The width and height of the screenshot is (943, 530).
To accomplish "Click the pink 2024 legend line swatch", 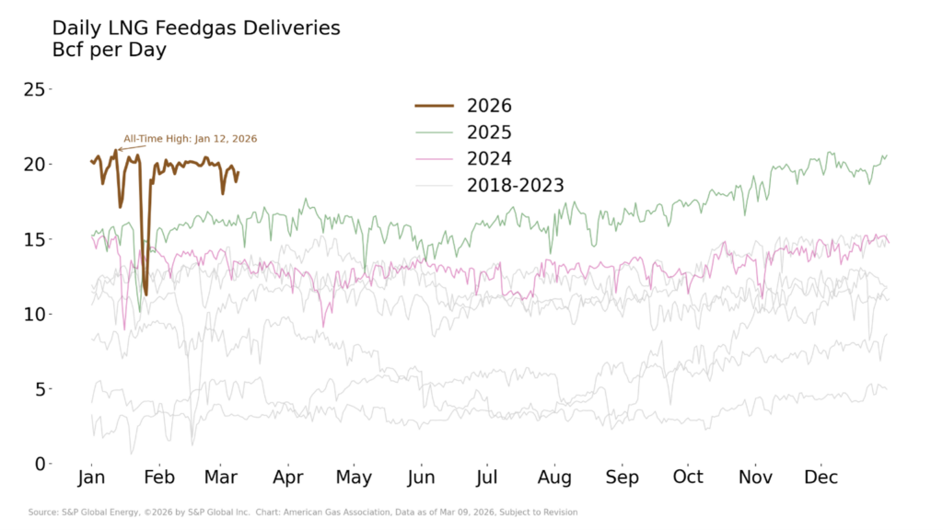I will tap(436, 158).
